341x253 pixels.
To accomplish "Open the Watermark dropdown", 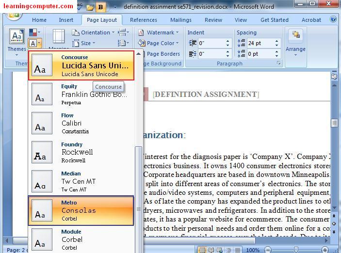I will pyautogui.click(x=158, y=32).
